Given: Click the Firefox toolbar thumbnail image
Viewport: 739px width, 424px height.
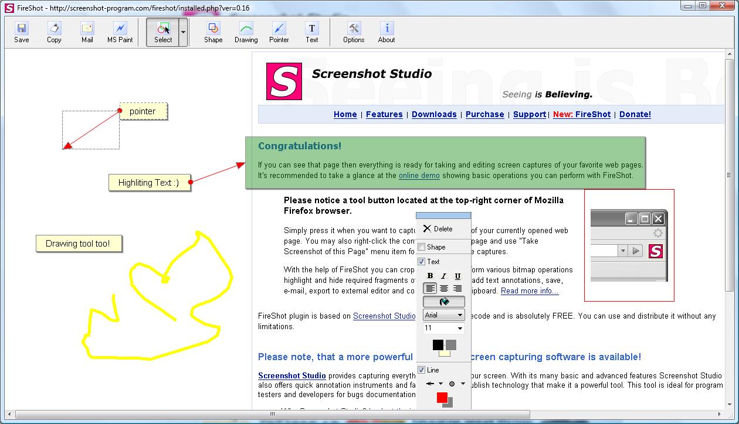Looking at the screenshot, I should (629, 245).
